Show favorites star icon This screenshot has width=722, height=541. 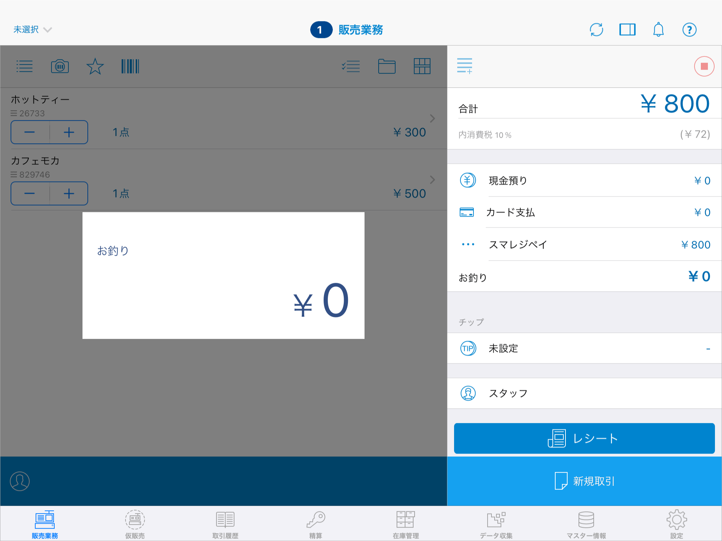point(95,66)
